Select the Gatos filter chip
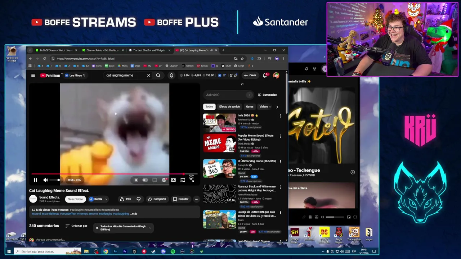Viewport: 461px width, 259px height. coord(250,107)
